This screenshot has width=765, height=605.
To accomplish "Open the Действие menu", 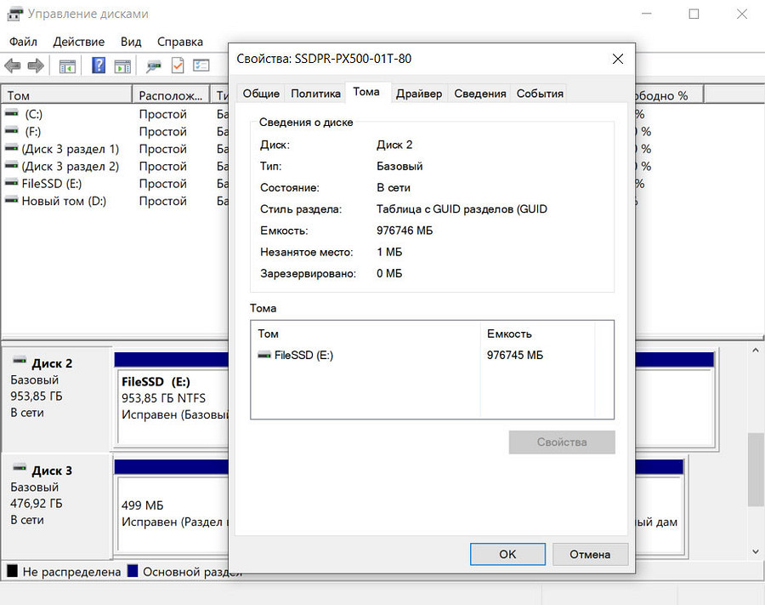I will 78,42.
